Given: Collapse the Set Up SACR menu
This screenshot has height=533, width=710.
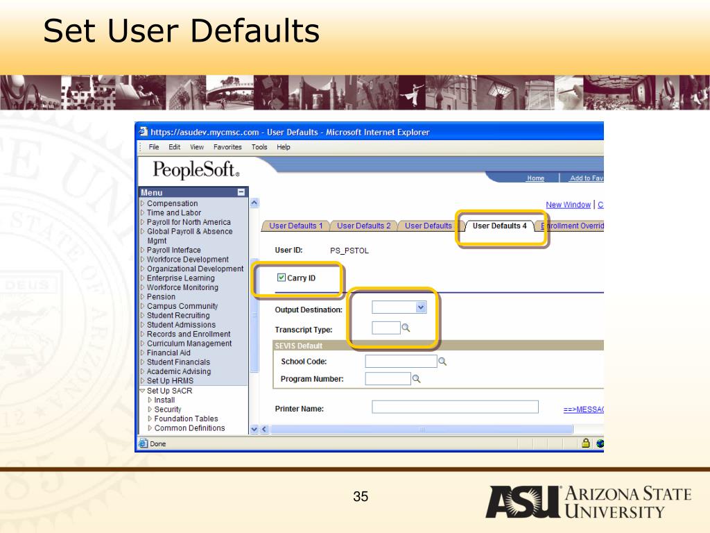Looking at the screenshot, I should (142, 391).
